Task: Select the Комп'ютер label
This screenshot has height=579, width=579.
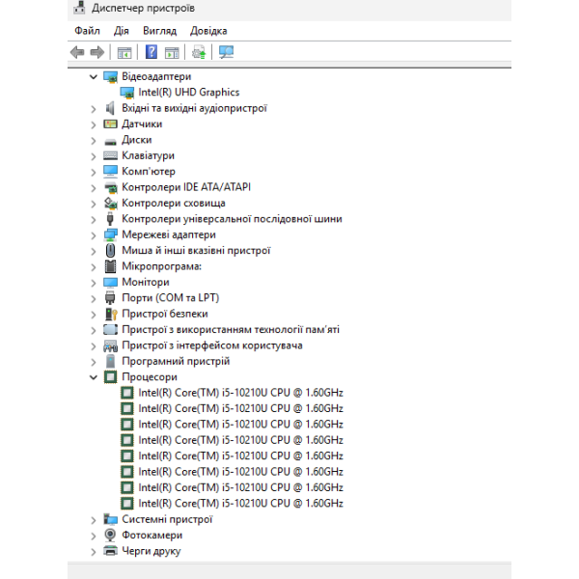Action: [149, 172]
